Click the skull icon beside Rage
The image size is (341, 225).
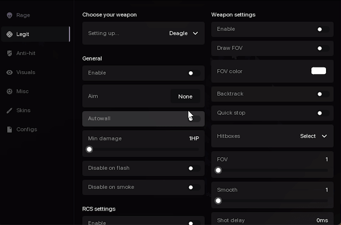coord(9,15)
